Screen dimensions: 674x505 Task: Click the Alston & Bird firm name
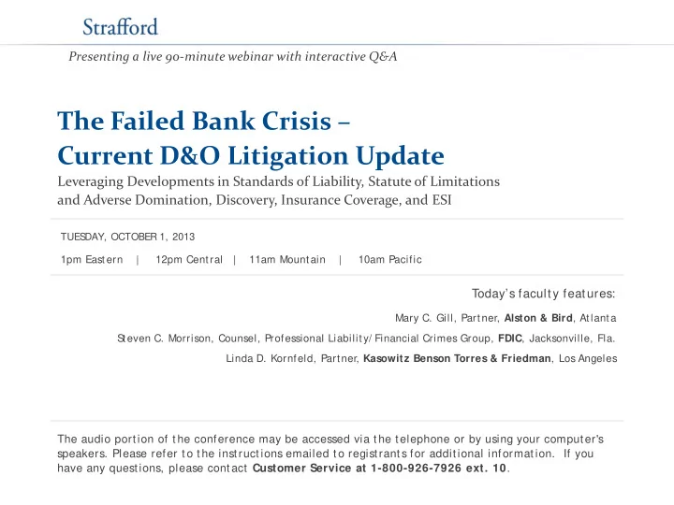(538, 318)
